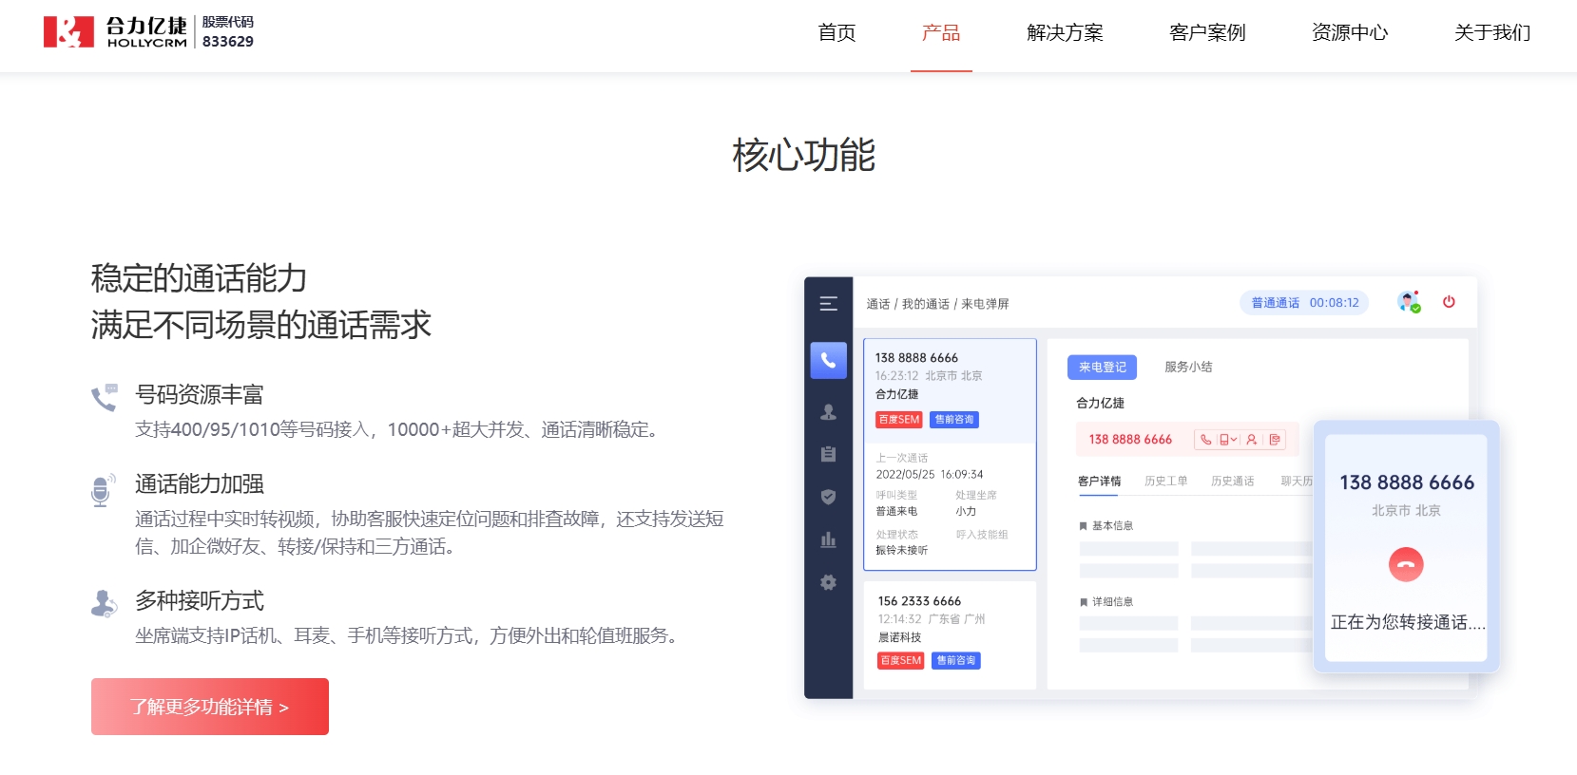Image resolution: width=1577 pixels, height=775 pixels.
Task: Click the agent headset icon beside 多种接听方式
Action: coord(105,603)
